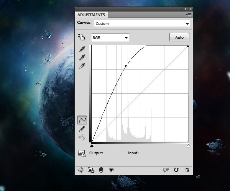This screenshot has width=230, height=191.
Task: Click the smooth curve values icon
Action: coord(82,137)
